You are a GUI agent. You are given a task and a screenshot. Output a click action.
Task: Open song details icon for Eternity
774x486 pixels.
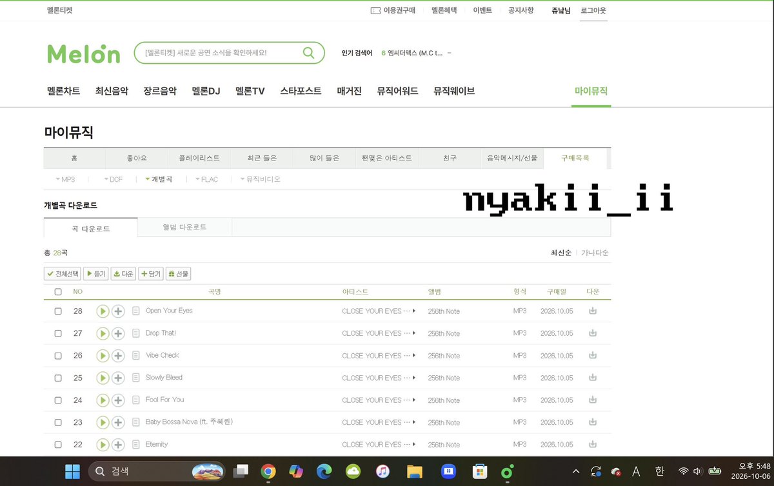(135, 445)
